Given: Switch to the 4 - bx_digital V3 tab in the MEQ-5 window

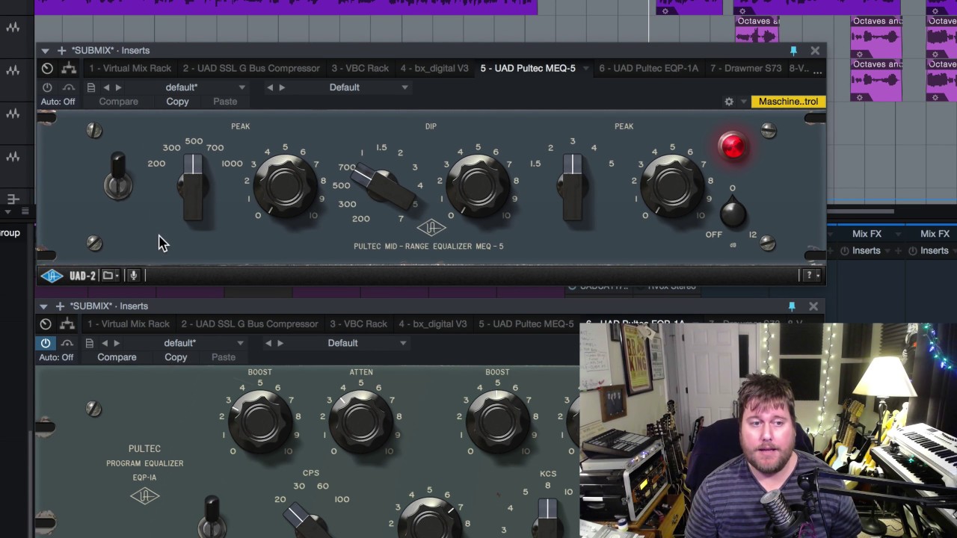Looking at the screenshot, I should click(434, 68).
